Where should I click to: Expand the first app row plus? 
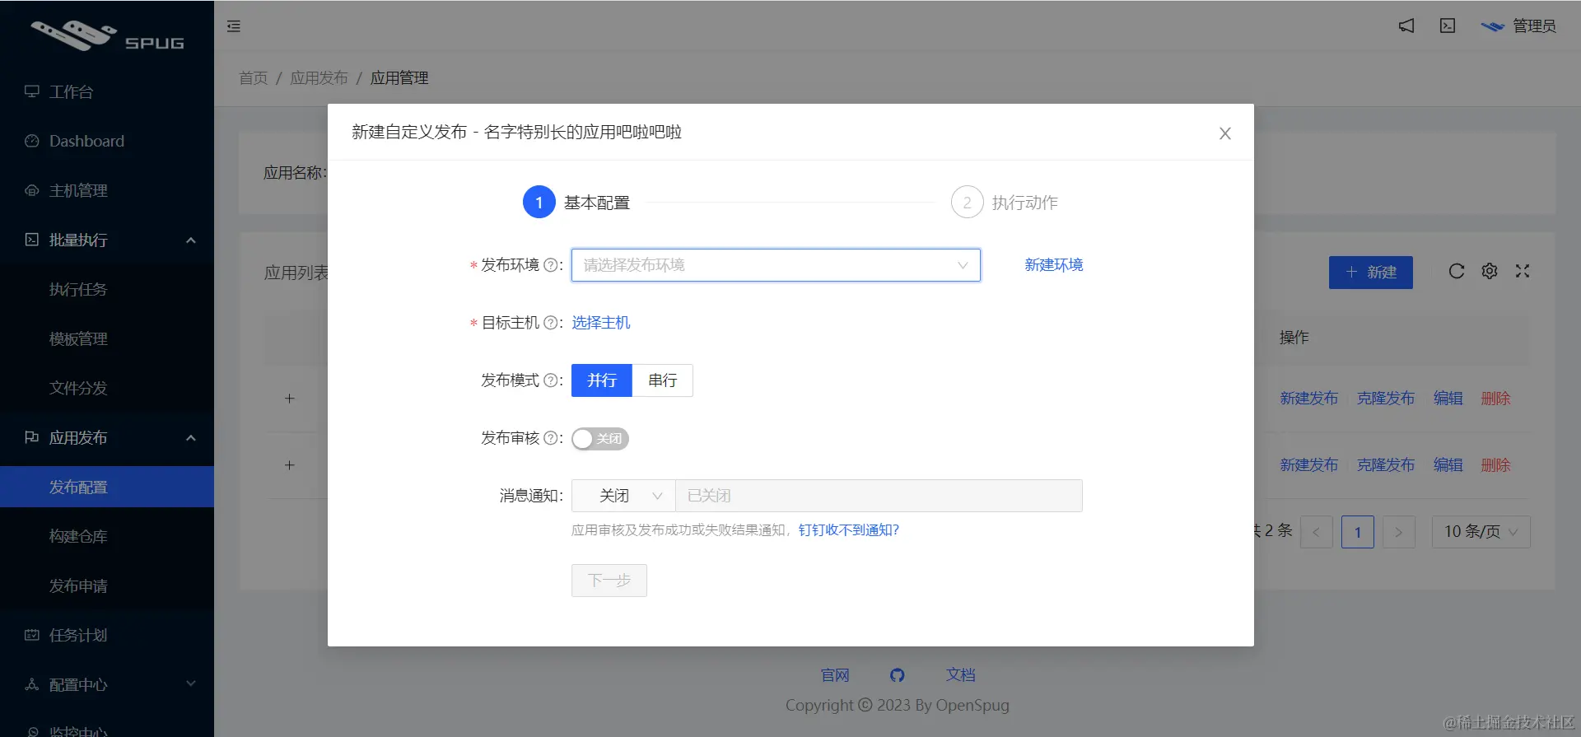click(289, 399)
